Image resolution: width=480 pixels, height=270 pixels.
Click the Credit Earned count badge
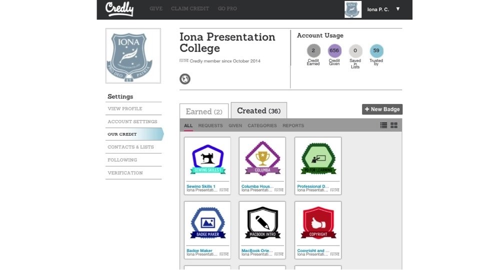pos(313,50)
